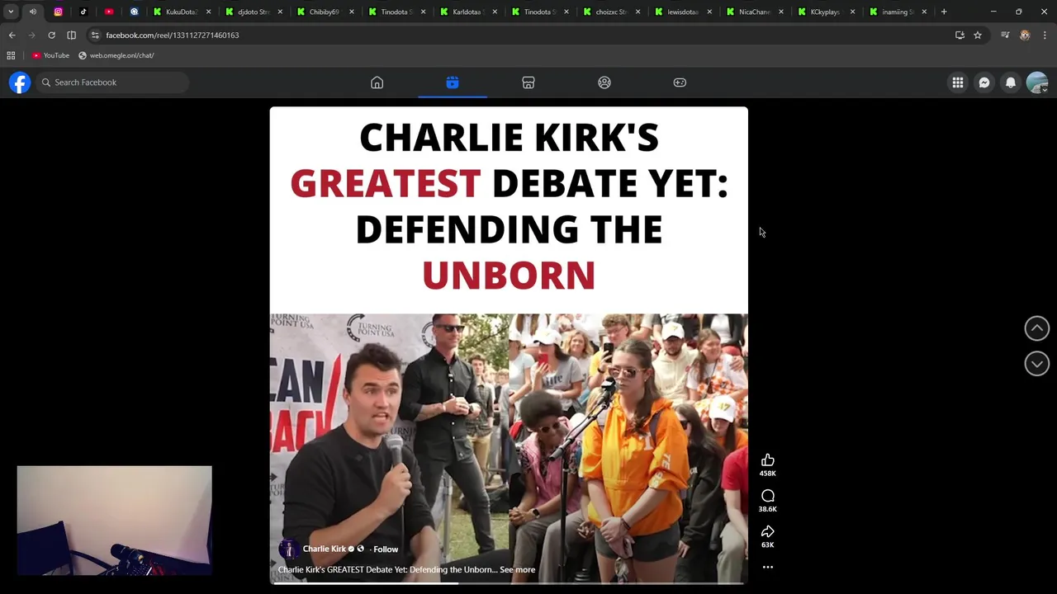Open the Chrome profile avatar
Viewport: 1057px width, 594px height.
click(x=1025, y=35)
